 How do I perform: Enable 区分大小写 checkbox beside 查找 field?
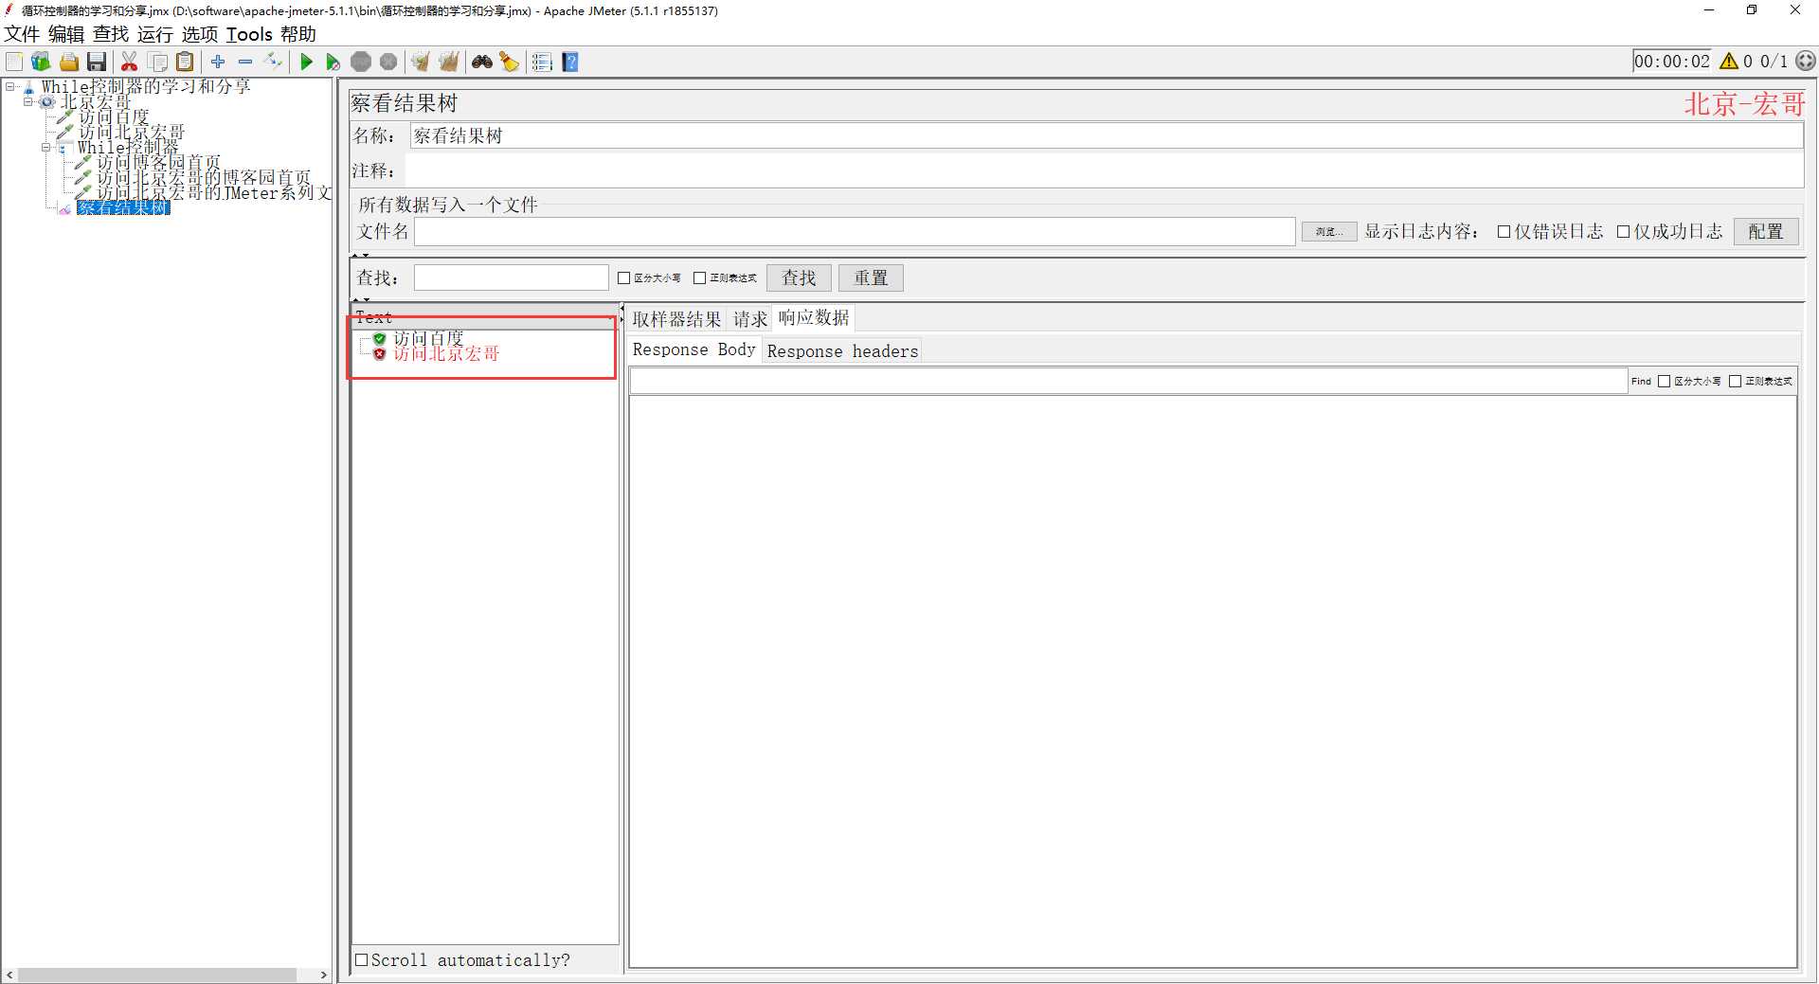click(623, 278)
